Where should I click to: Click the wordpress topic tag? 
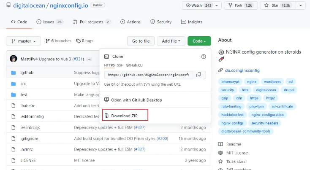[x=272, y=82]
